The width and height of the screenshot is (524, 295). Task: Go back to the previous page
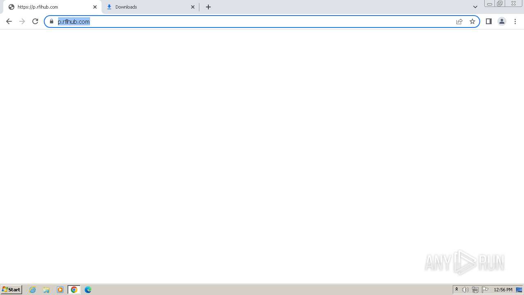[x=9, y=21]
